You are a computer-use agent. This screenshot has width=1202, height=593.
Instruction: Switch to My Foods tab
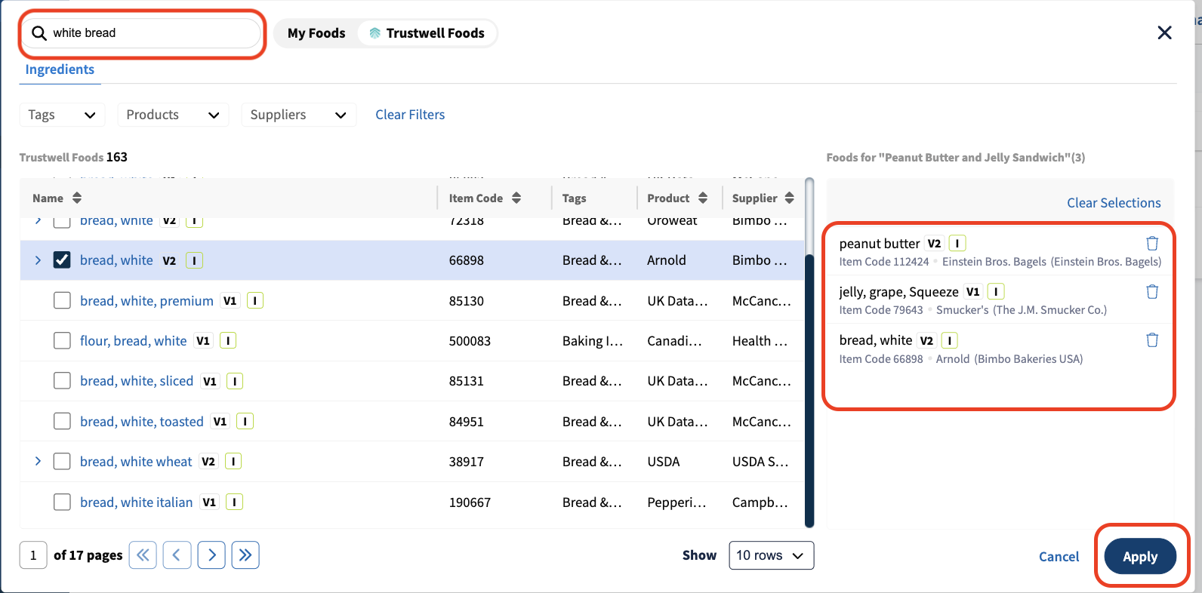click(316, 33)
